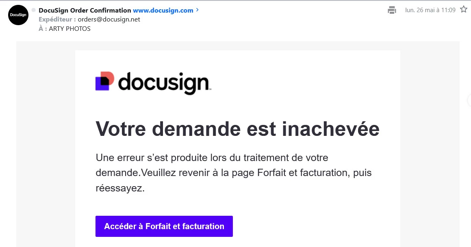
Task: Click the date lun. 26 mai à 11:09
Action: [x=430, y=10]
